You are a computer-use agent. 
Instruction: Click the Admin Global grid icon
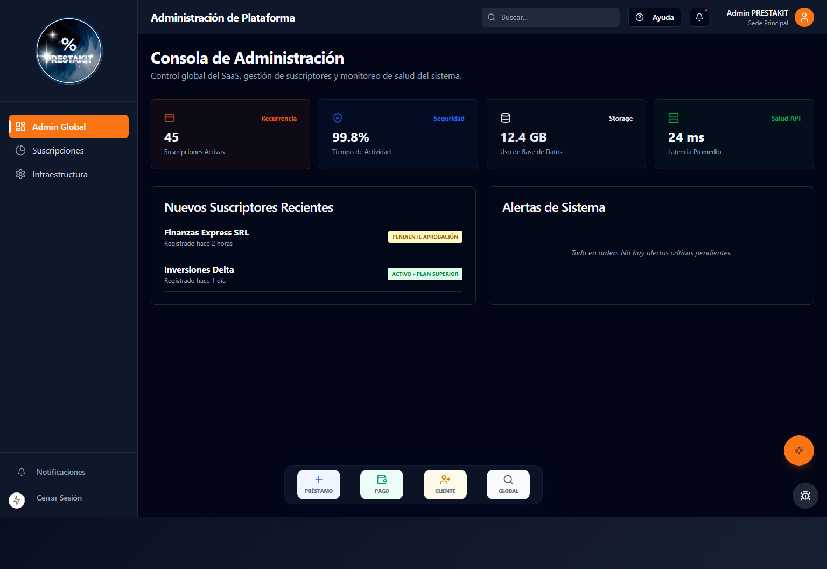point(20,127)
